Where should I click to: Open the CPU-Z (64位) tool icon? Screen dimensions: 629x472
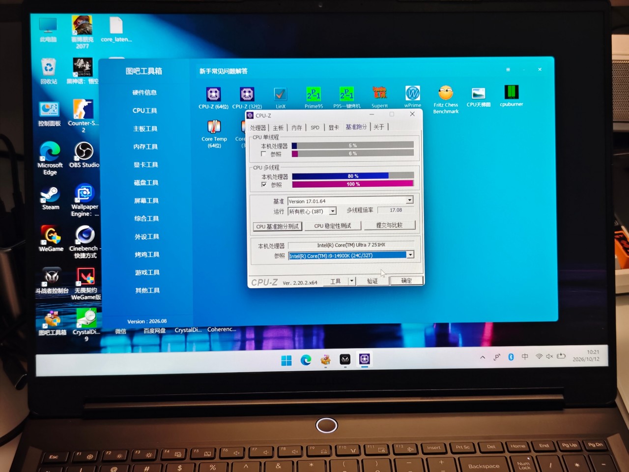(213, 97)
